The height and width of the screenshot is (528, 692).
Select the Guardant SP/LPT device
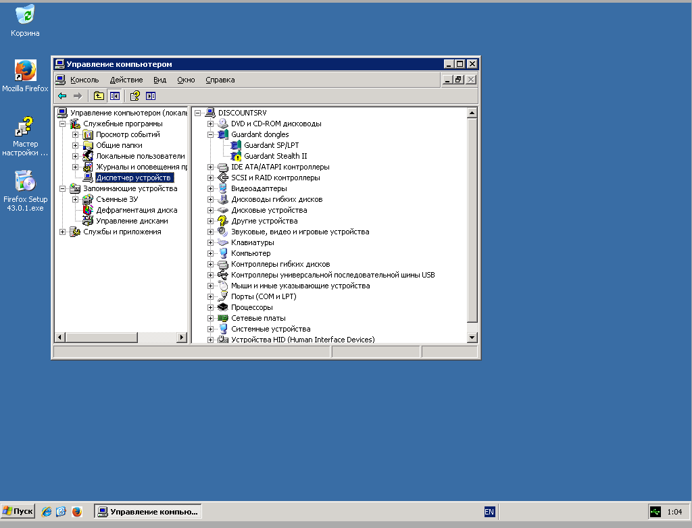click(271, 145)
